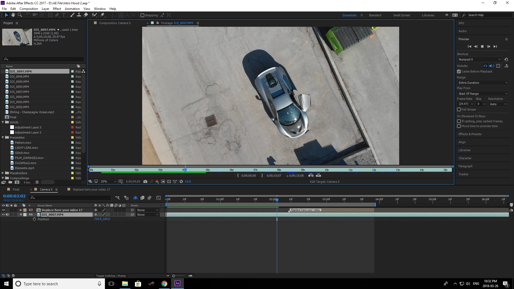Open the 25% magnification dropdown
The height and width of the screenshot is (289, 514).
point(108,181)
